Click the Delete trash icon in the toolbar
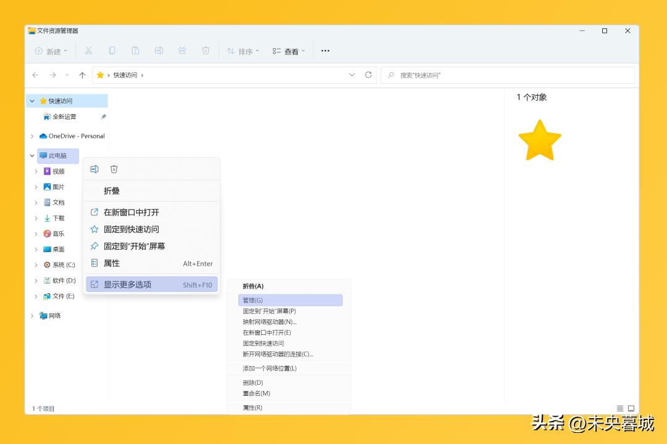667x444 pixels. [206, 50]
